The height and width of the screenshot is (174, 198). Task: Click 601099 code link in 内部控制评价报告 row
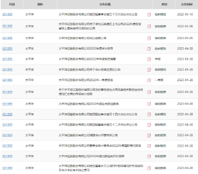[x=7, y=156]
